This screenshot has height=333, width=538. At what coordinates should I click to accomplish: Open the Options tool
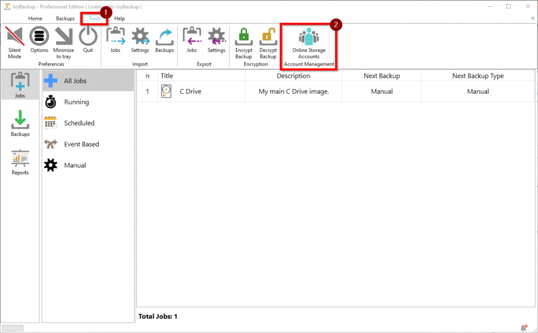[x=39, y=42]
